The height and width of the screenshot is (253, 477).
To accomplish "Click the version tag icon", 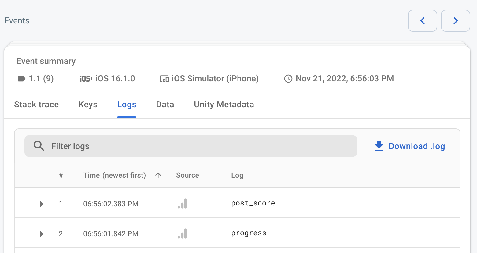I will 21,79.
